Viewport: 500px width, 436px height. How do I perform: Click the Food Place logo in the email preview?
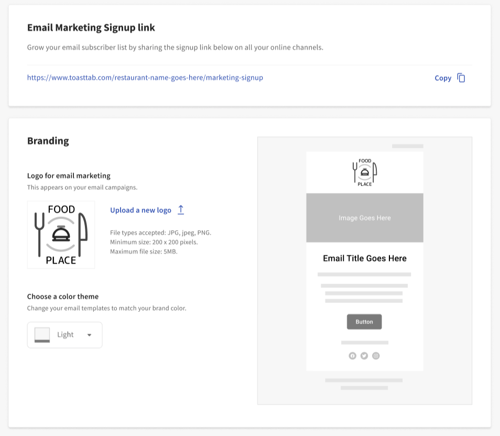pos(364,170)
